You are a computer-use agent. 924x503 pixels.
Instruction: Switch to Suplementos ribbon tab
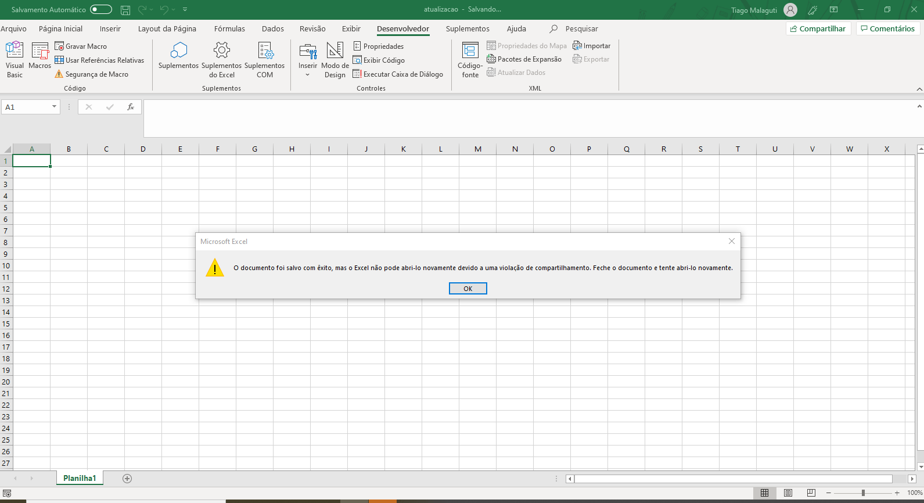pos(468,28)
